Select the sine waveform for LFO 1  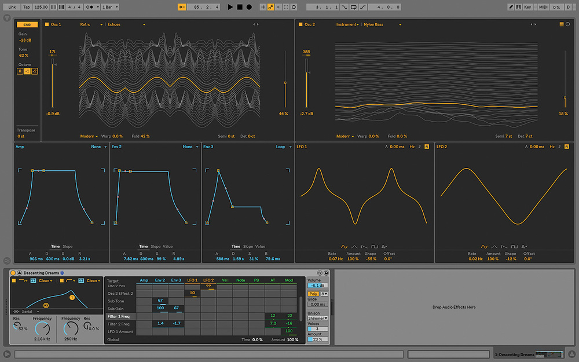pyautogui.click(x=344, y=247)
